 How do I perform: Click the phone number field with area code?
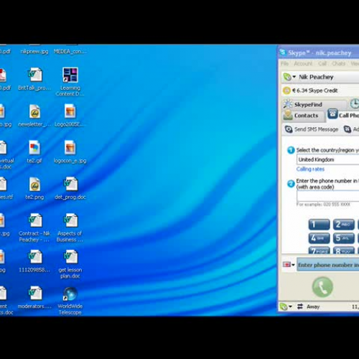(328, 196)
